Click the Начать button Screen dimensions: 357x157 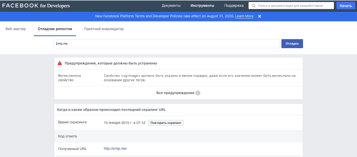click(x=346, y=6)
